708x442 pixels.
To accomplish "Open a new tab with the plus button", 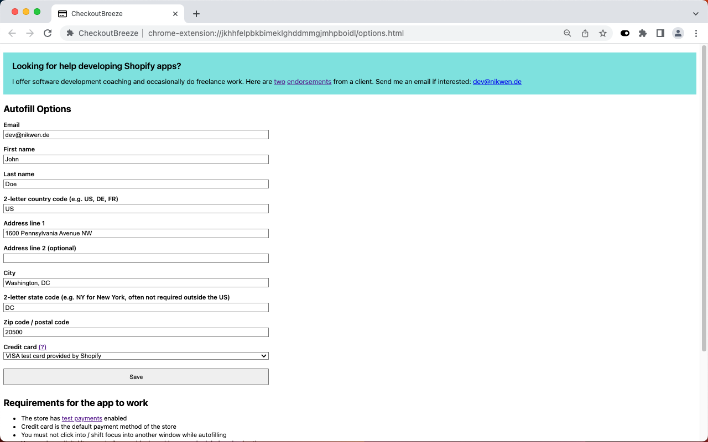I will tap(196, 13).
